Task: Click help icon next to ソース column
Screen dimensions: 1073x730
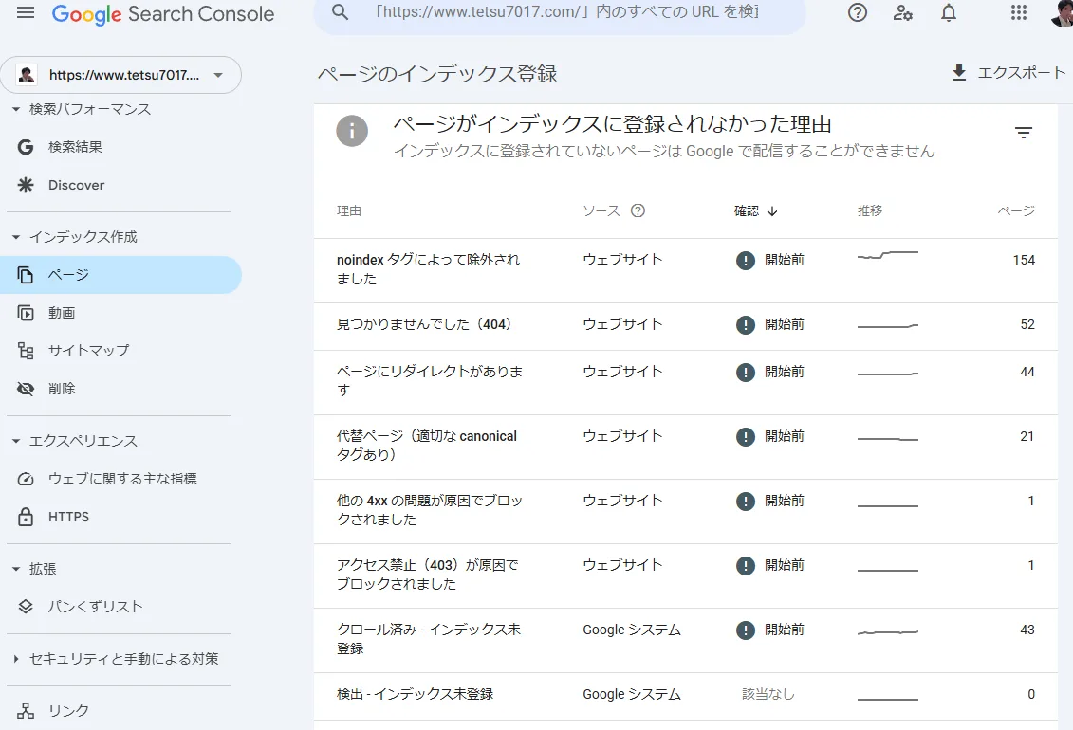Action: [638, 210]
